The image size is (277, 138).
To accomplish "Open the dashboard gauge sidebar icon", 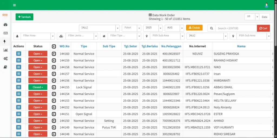I will coord(5,25).
